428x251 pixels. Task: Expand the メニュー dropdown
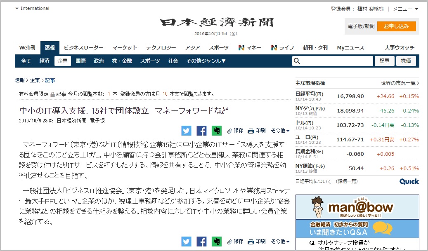point(405,9)
